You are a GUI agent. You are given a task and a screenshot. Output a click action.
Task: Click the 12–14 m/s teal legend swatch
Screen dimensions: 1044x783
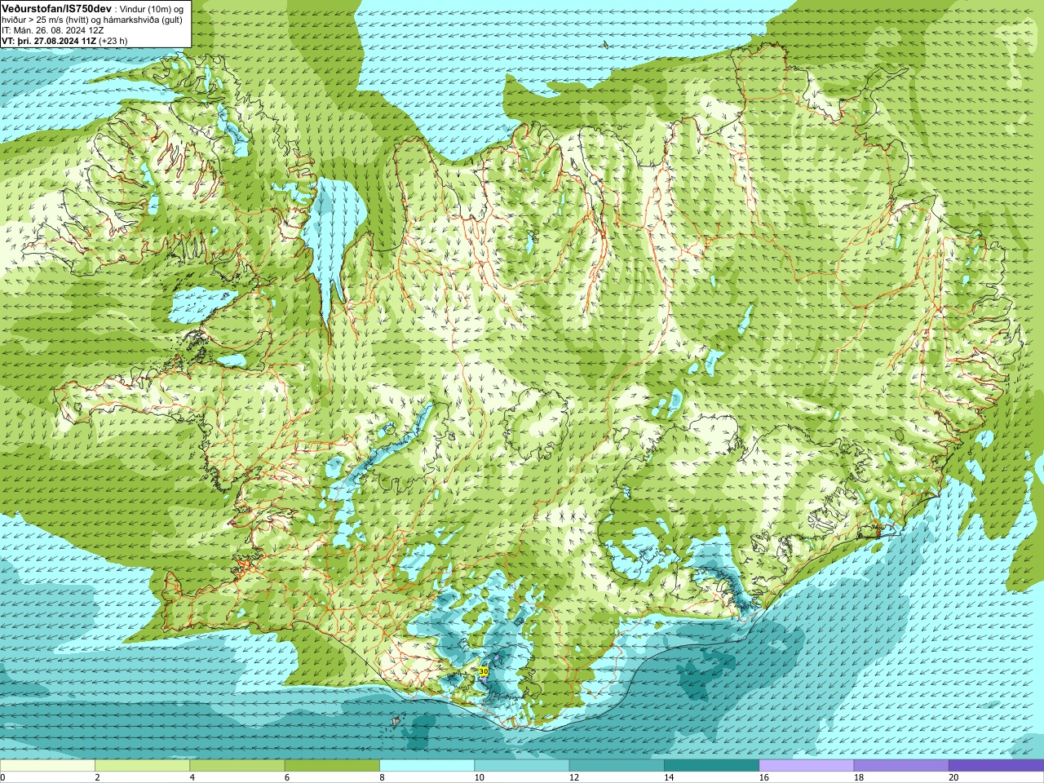click(x=617, y=765)
